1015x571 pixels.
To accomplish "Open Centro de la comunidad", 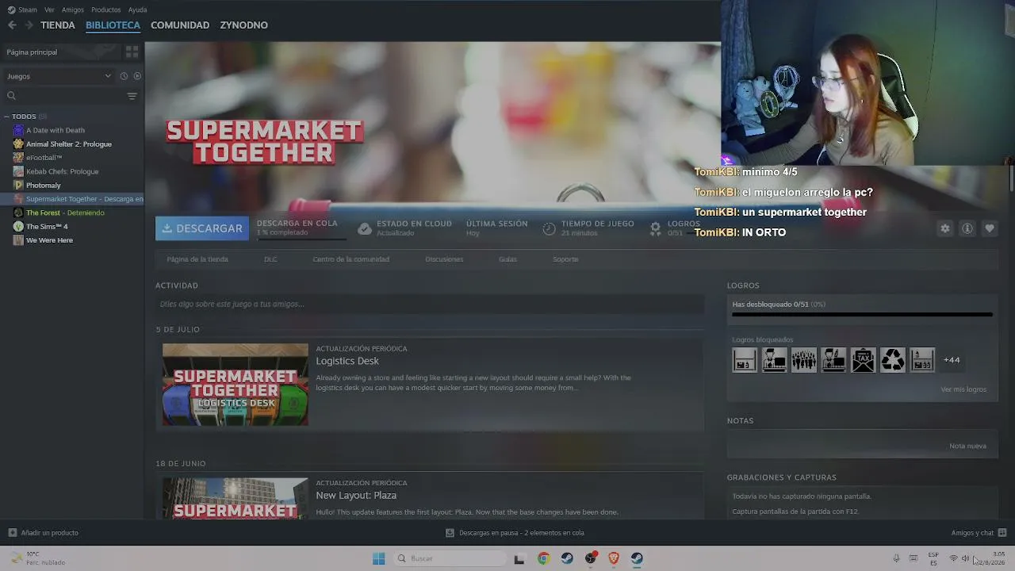I will click(x=350, y=259).
